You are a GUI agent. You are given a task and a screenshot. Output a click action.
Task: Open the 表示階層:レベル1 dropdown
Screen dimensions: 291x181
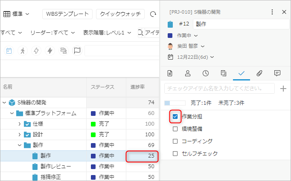pyautogui.click(x=105, y=32)
